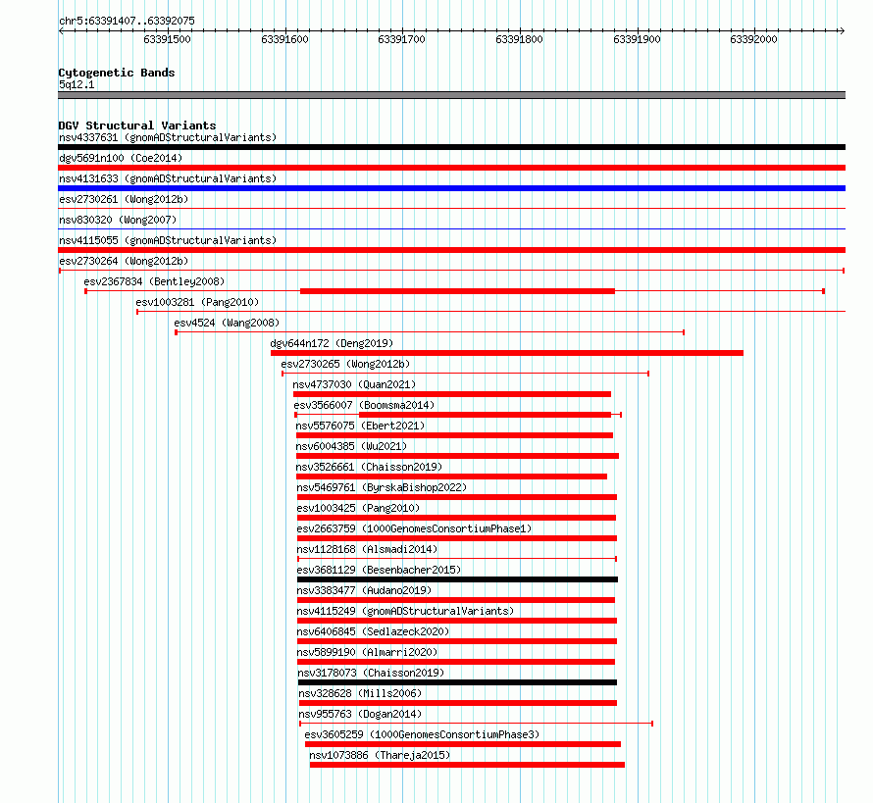Click the nsv328628 (Mills2006) label
This screenshot has height=803, width=873.
pyautogui.click(x=360, y=693)
